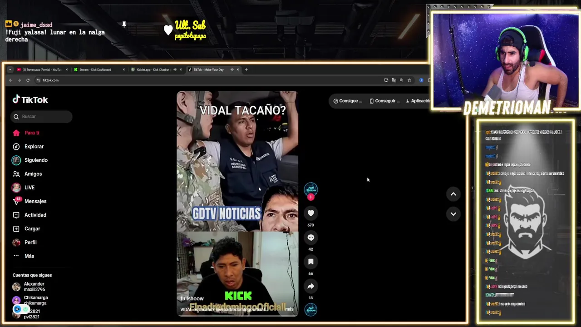This screenshot has height=327, width=581.
Task: Open the Actividad sidebar entry
Action: (x=30, y=215)
